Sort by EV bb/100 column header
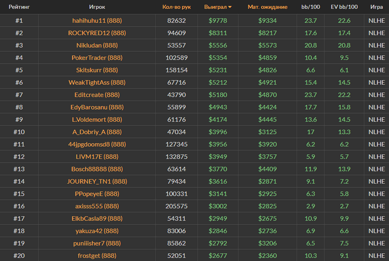This screenshot has width=389, height=261. [x=344, y=7]
